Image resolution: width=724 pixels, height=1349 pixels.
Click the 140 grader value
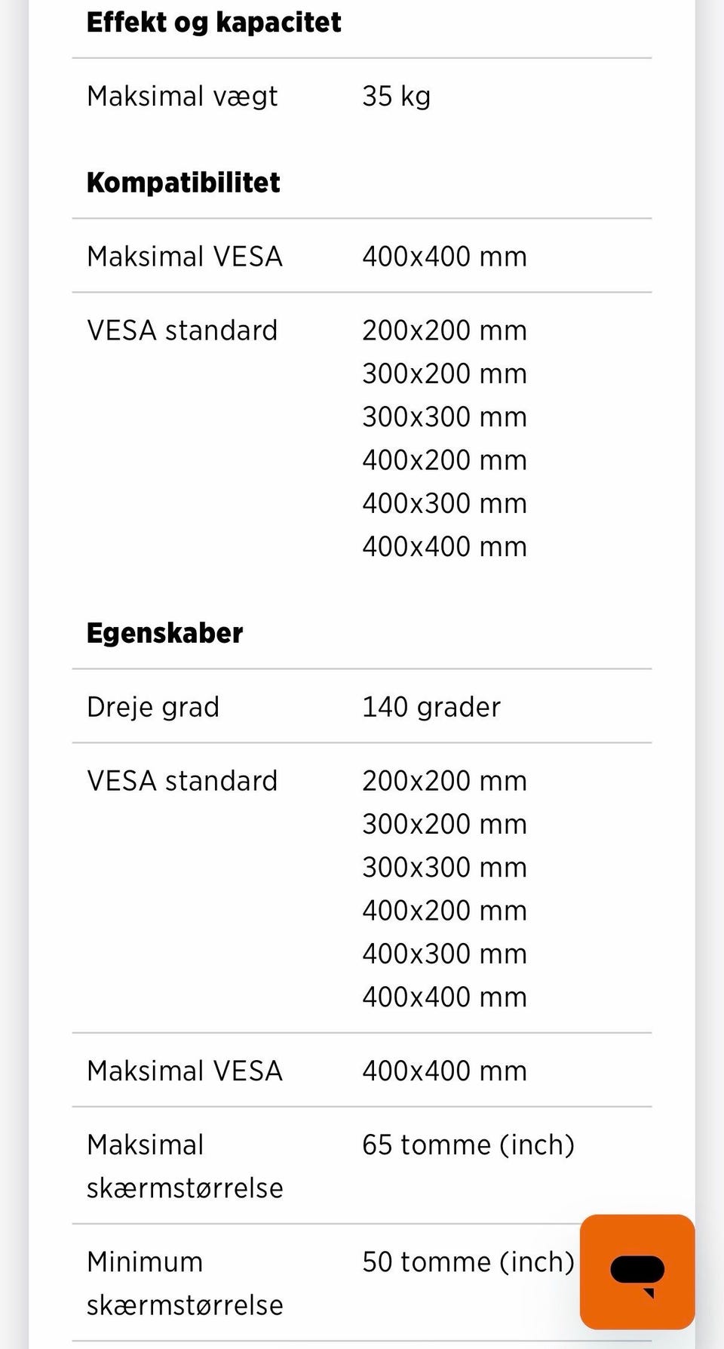tap(431, 708)
